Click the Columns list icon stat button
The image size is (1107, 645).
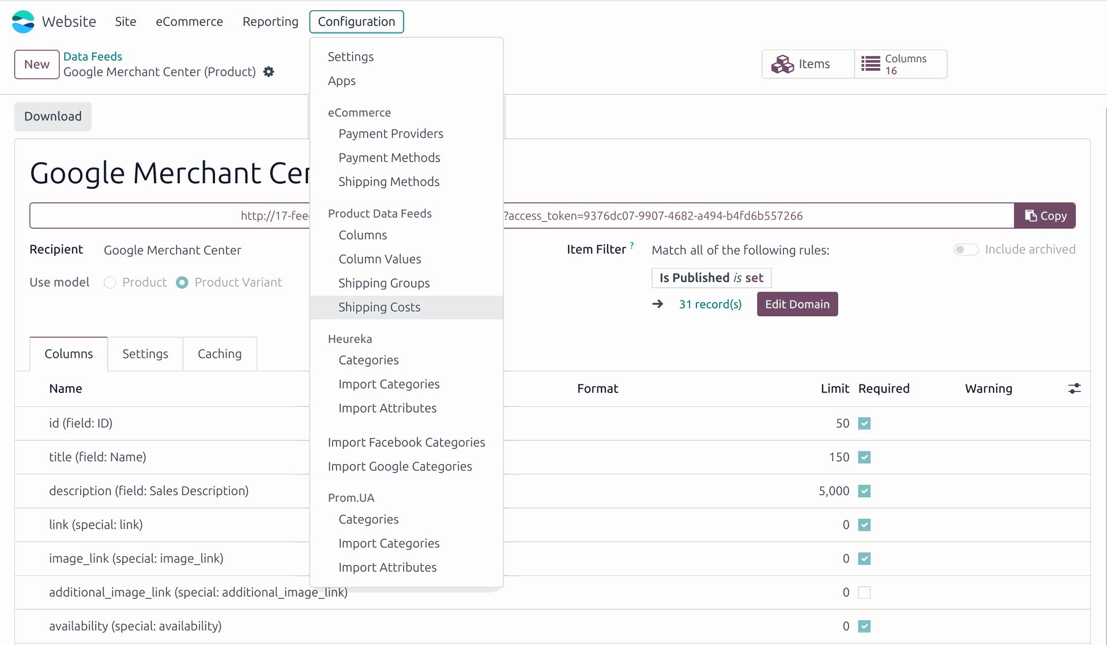(x=871, y=64)
